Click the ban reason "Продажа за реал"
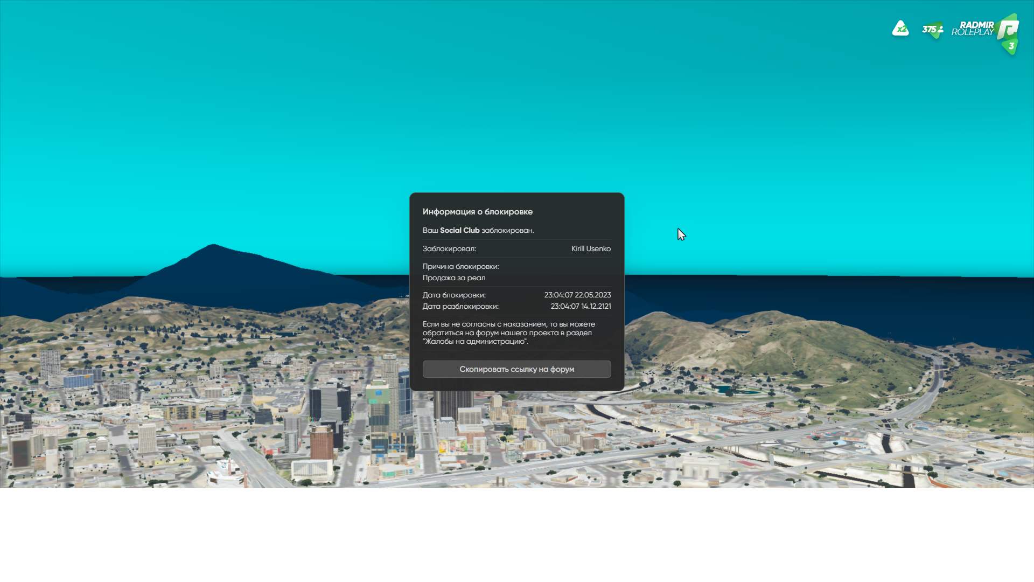Viewport: 1034px width, 582px height. (453, 278)
